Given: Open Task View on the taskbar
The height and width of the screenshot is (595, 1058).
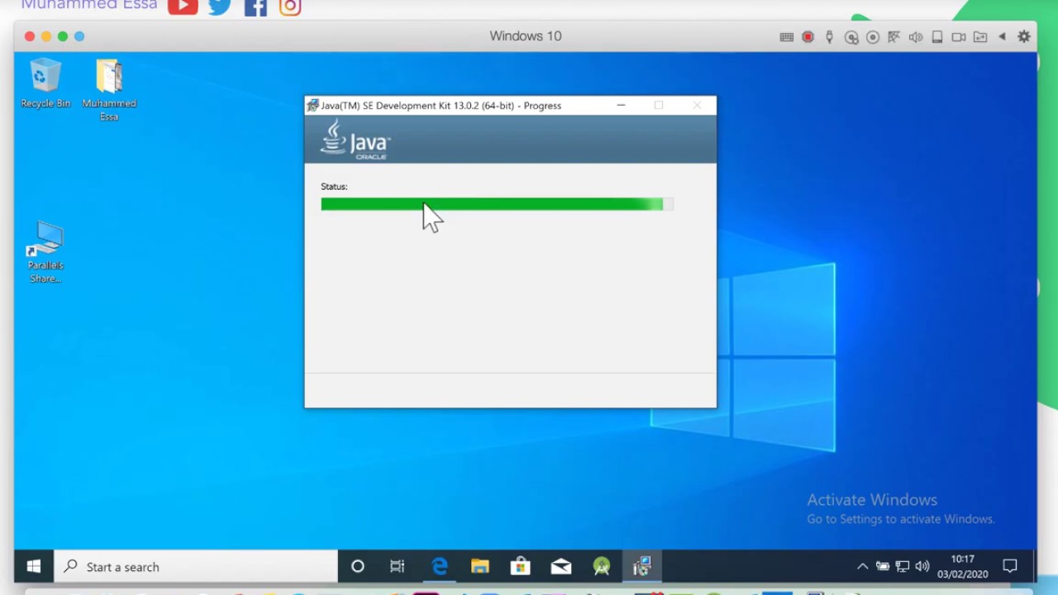Looking at the screenshot, I should coord(398,567).
